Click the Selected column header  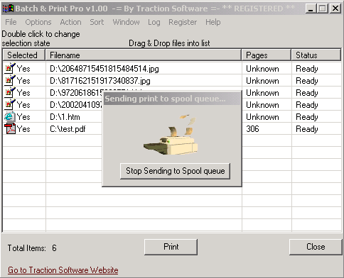point(24,55)
